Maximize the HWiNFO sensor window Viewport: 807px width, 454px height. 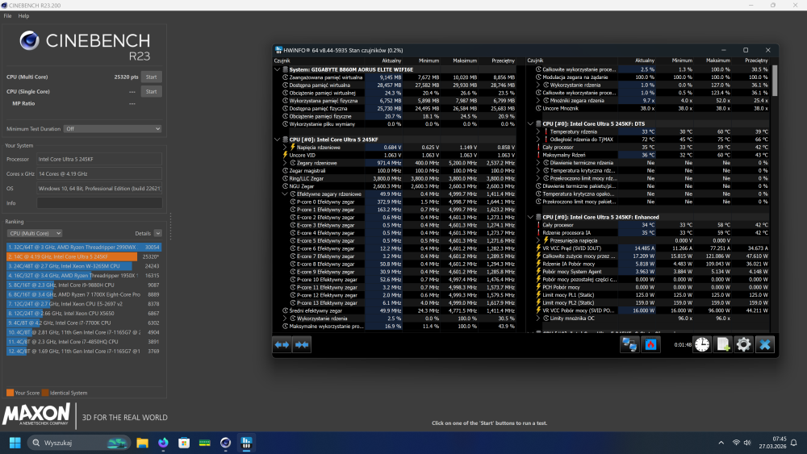(745, 50)
